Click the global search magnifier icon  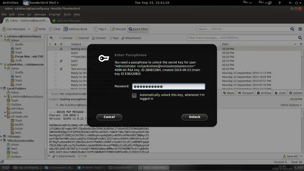tap(292, 29)
